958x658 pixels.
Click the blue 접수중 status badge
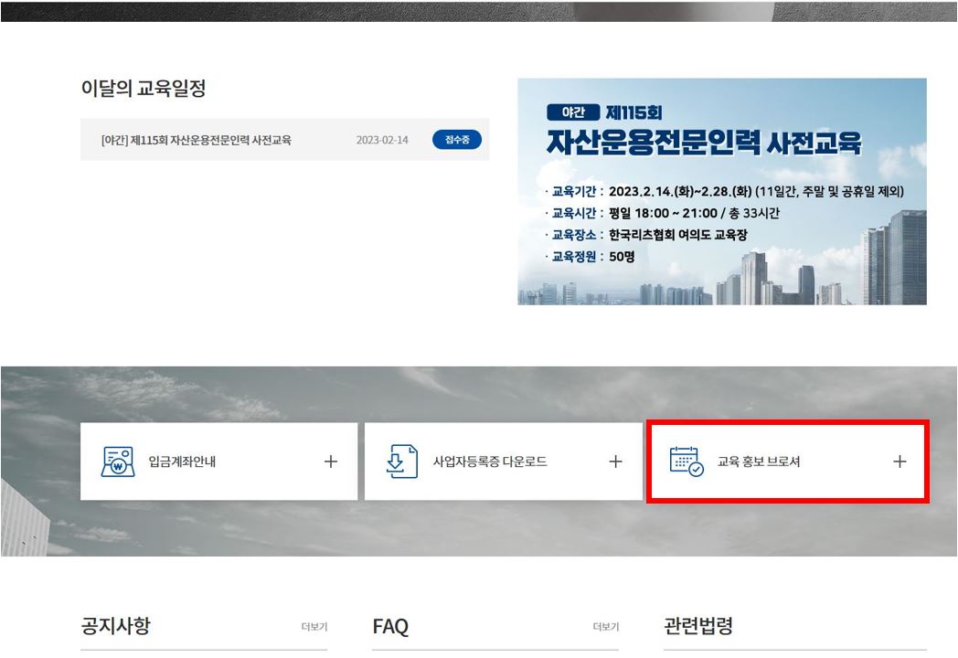point(456,140)
